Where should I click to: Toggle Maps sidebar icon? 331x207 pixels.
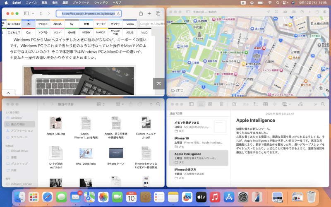tap(188, 12)
